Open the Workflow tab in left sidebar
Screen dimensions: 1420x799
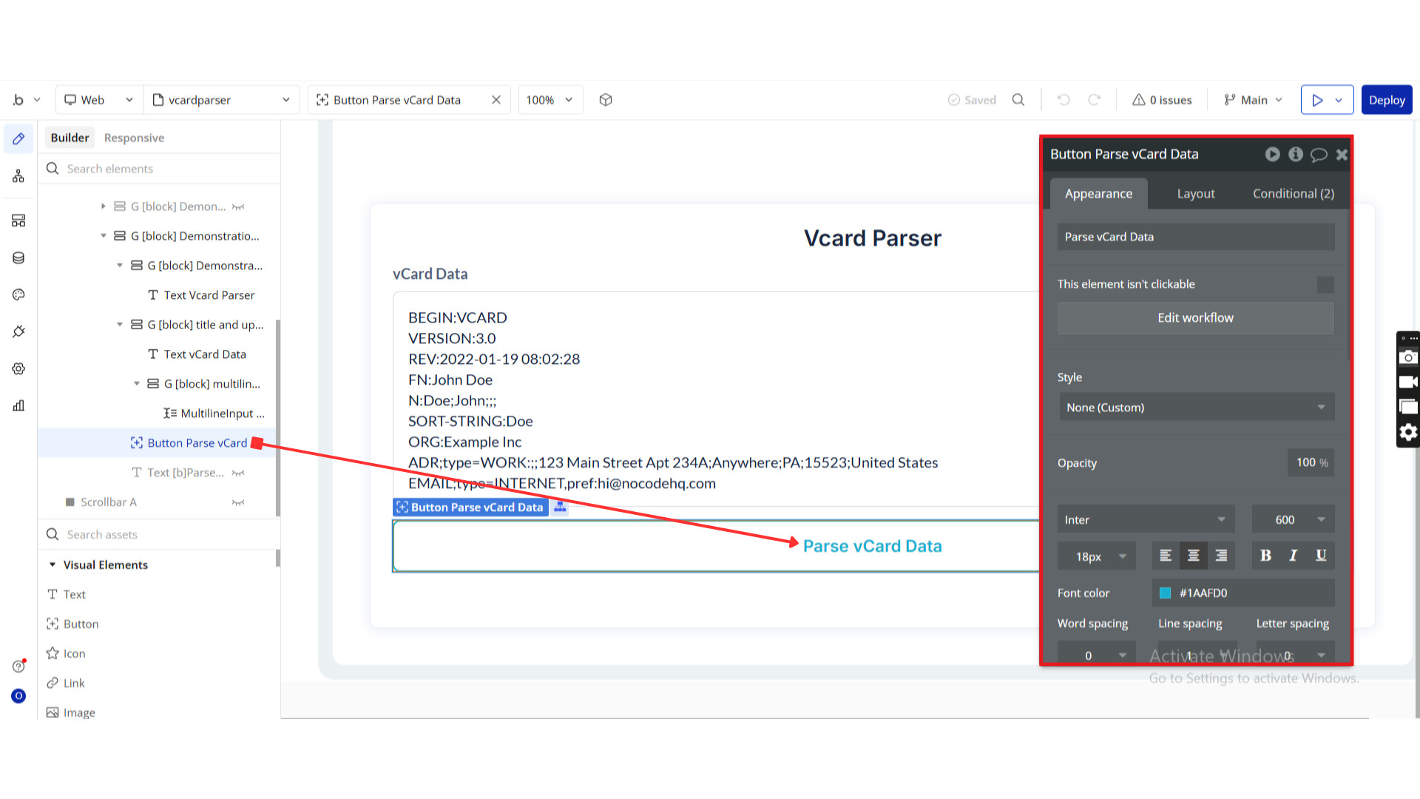pos(18,176)
